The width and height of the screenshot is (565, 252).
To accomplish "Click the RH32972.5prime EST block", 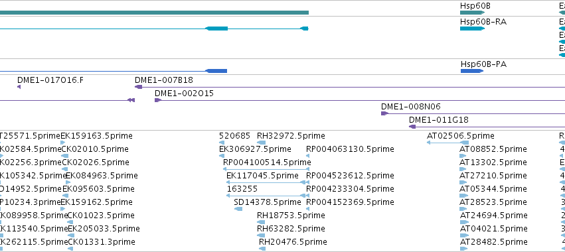I will coord(262,143).
